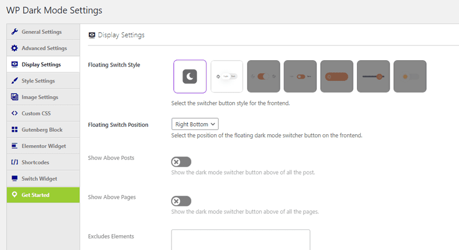Choose the white Light/Dark pill switch style
This screenshot has width=459, height=250.
[x=227, y=76]
